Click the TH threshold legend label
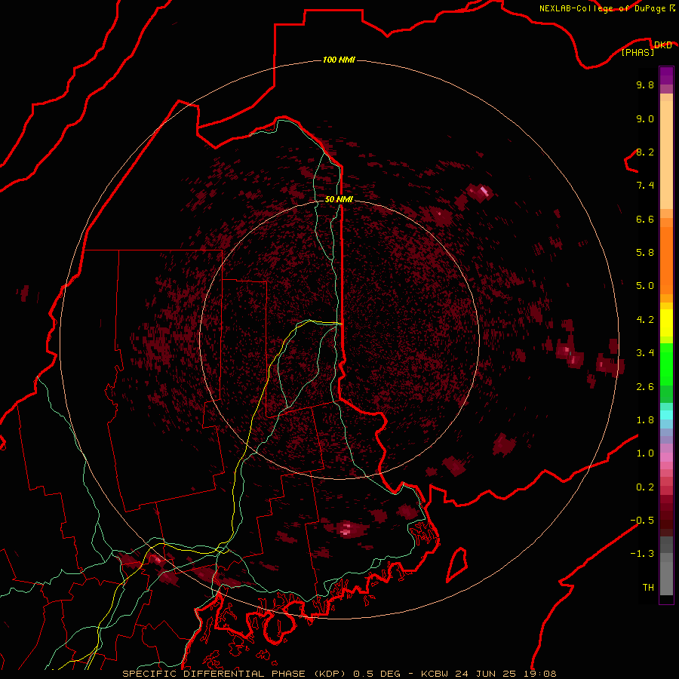 point(648,588)
